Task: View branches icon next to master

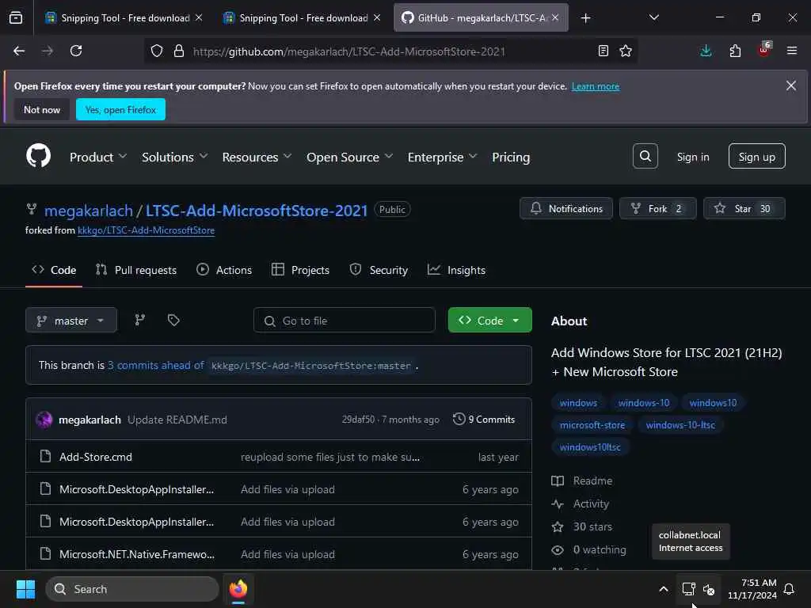Action: click(139, 320)
